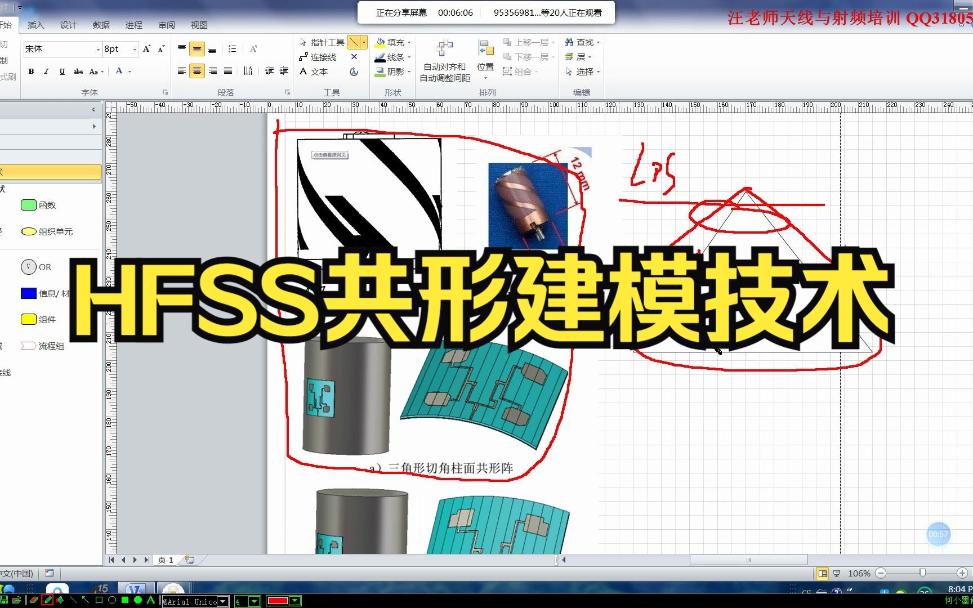Open font dialog launcher in 字体 group
973x608 pixels.
[165, 92]
